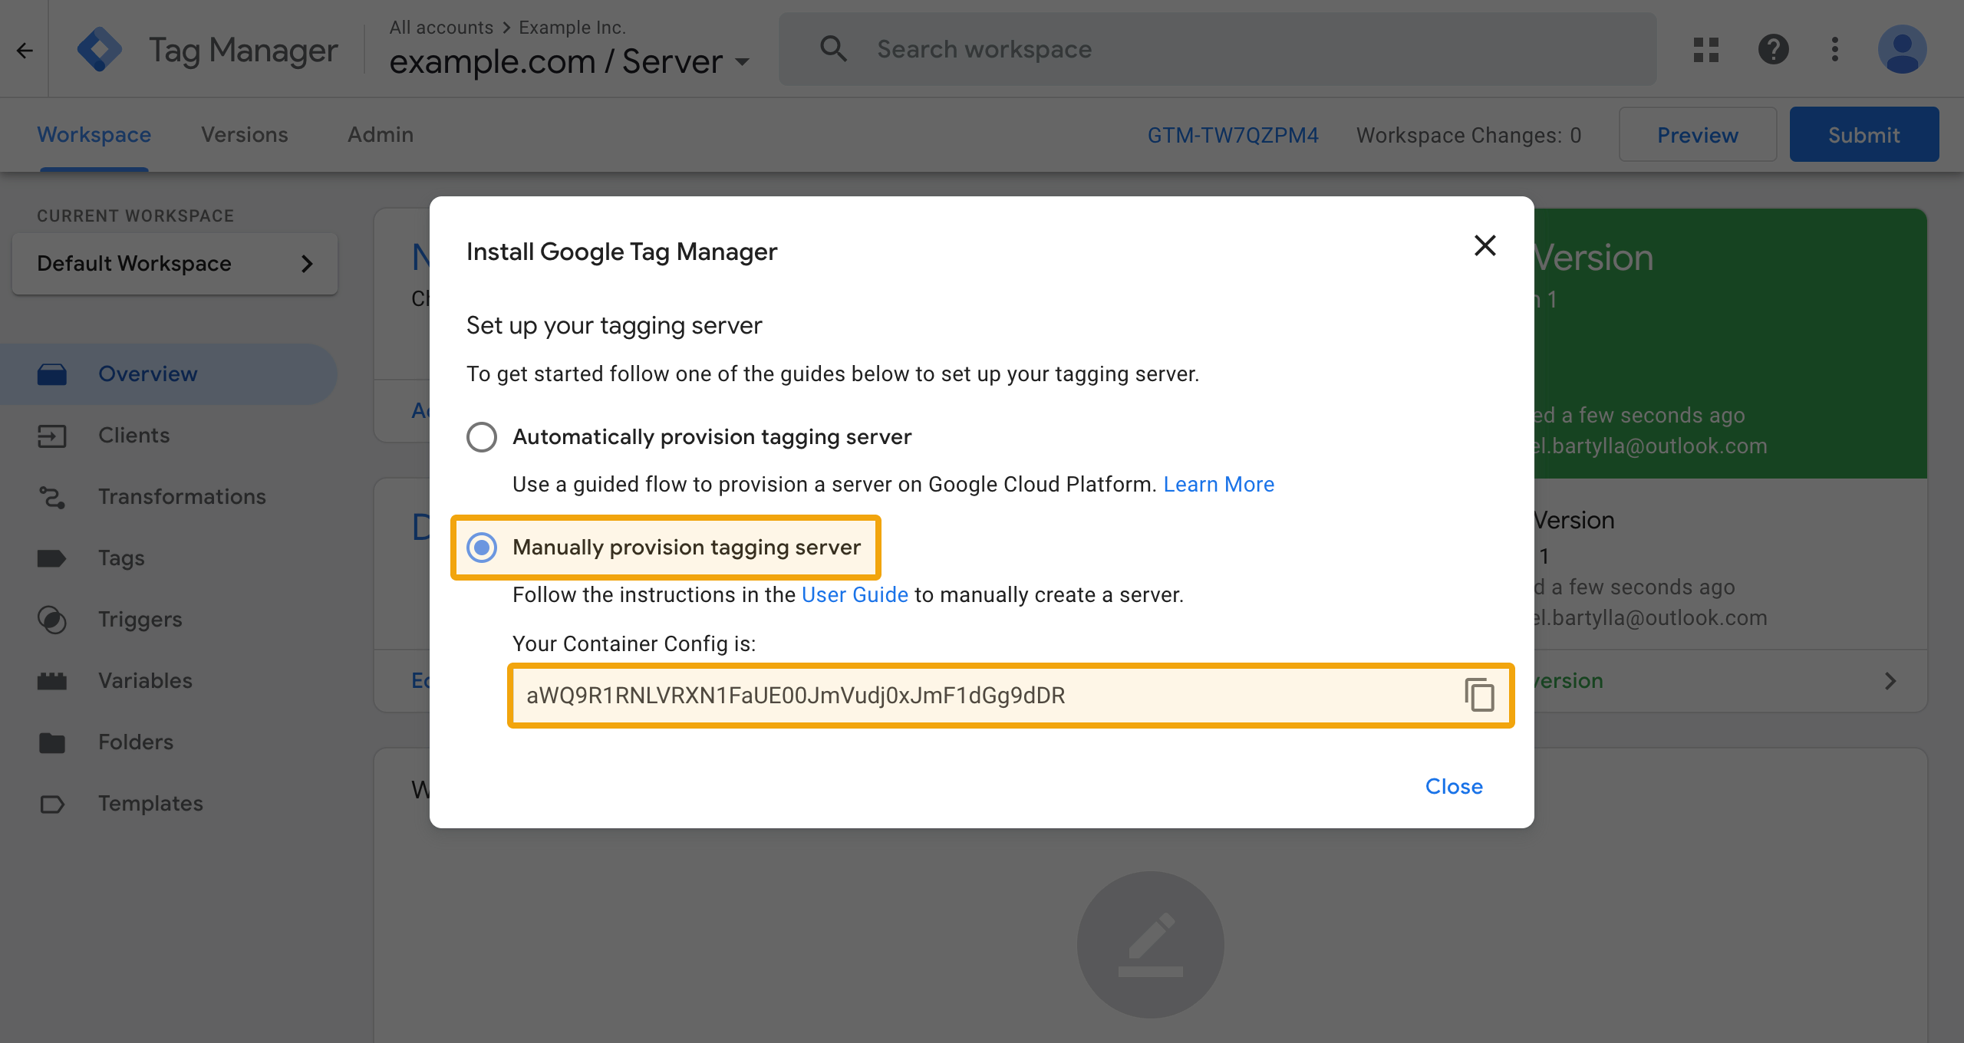Click the back arrow icon

click(x=25, y=51)
